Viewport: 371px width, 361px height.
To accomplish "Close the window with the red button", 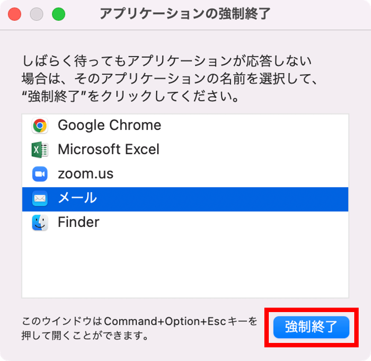I will (15, 15).
